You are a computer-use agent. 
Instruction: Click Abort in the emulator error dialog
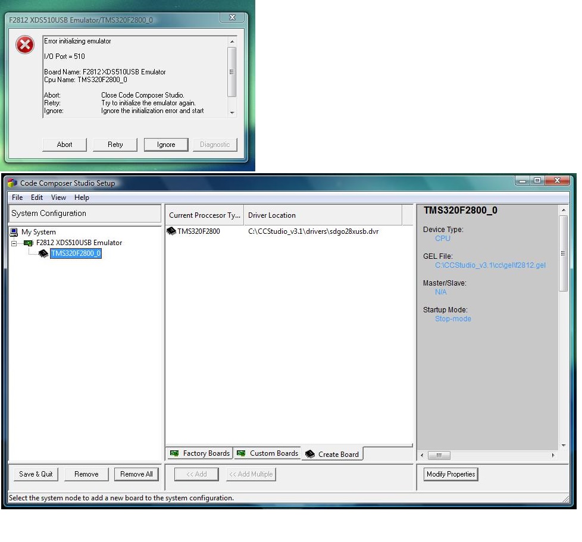click(65, 145)
